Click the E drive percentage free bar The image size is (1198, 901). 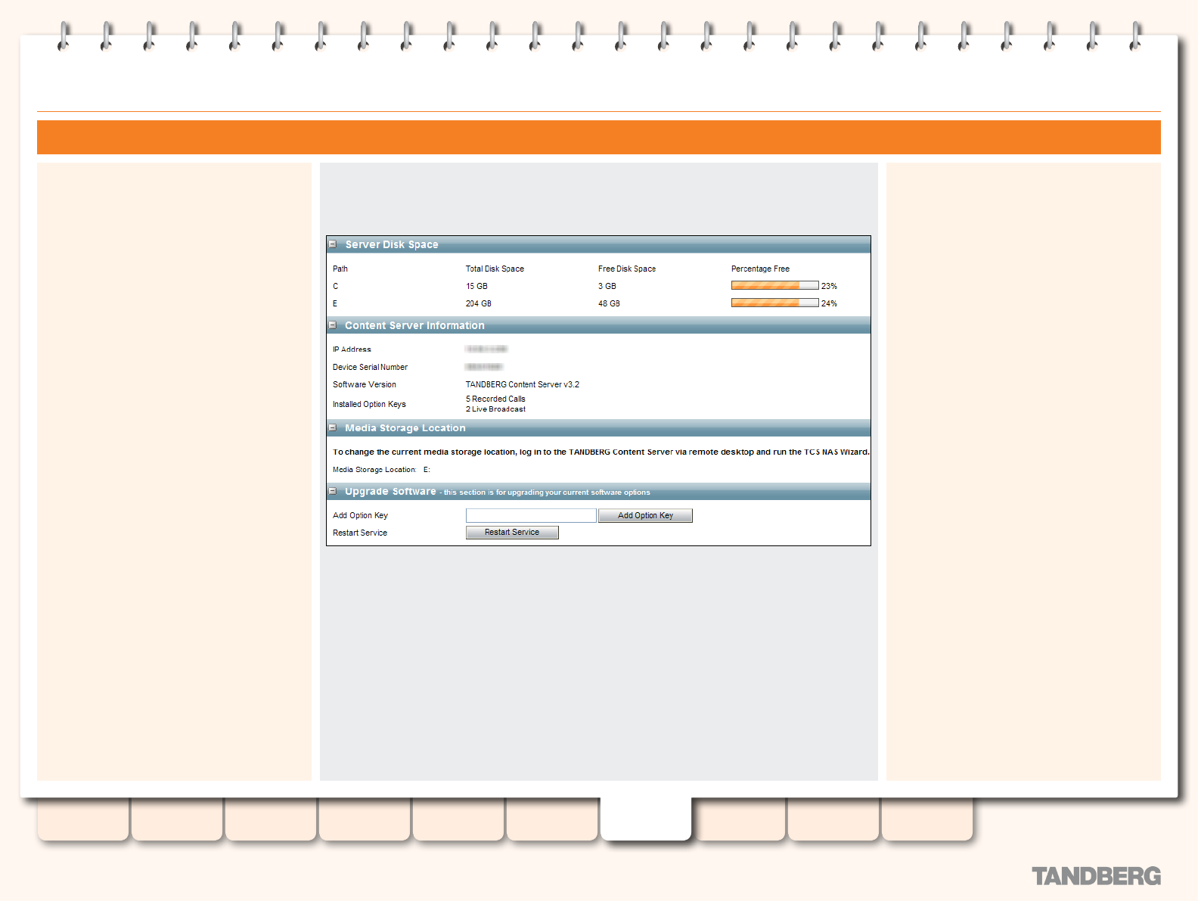(x=774, y=303)
